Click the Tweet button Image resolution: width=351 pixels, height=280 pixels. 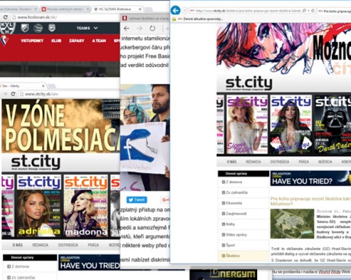pos(136,199)
